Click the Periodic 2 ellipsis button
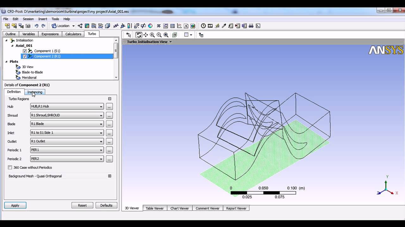 tap(109, 159)
